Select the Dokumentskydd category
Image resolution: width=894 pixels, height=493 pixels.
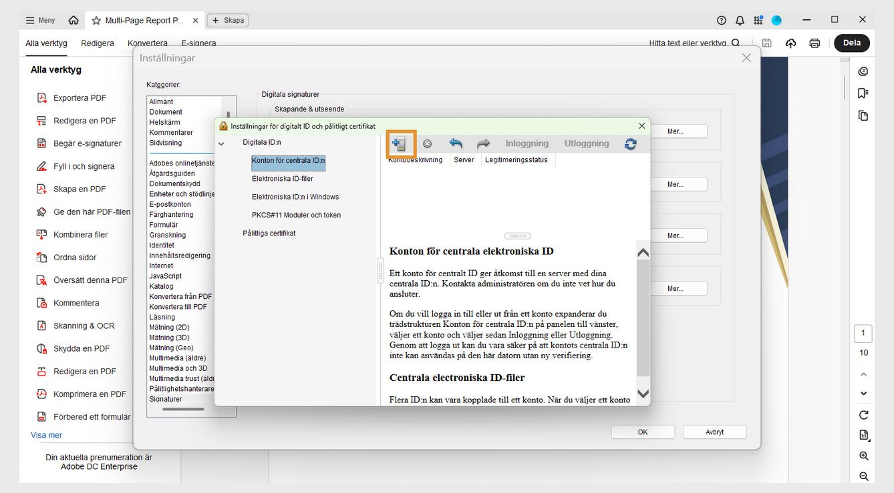point(174,183)
